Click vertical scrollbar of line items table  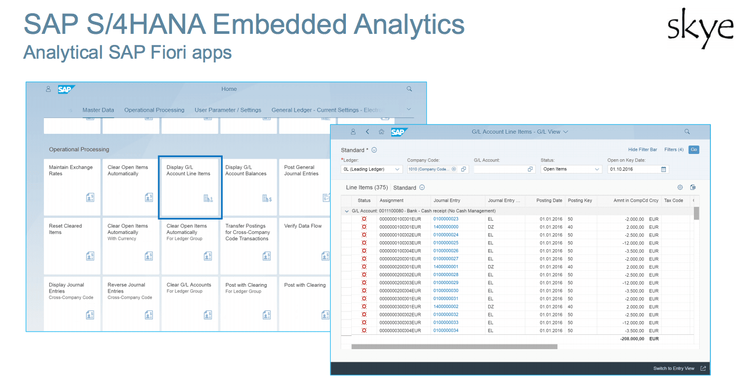coord(697,213)
